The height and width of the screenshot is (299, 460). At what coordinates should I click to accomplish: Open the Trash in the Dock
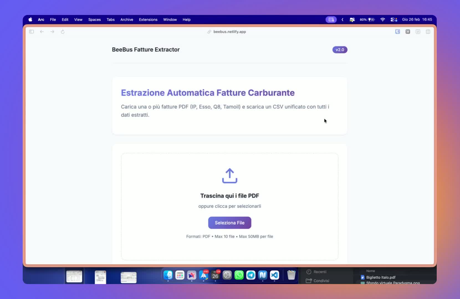point(291,275)
